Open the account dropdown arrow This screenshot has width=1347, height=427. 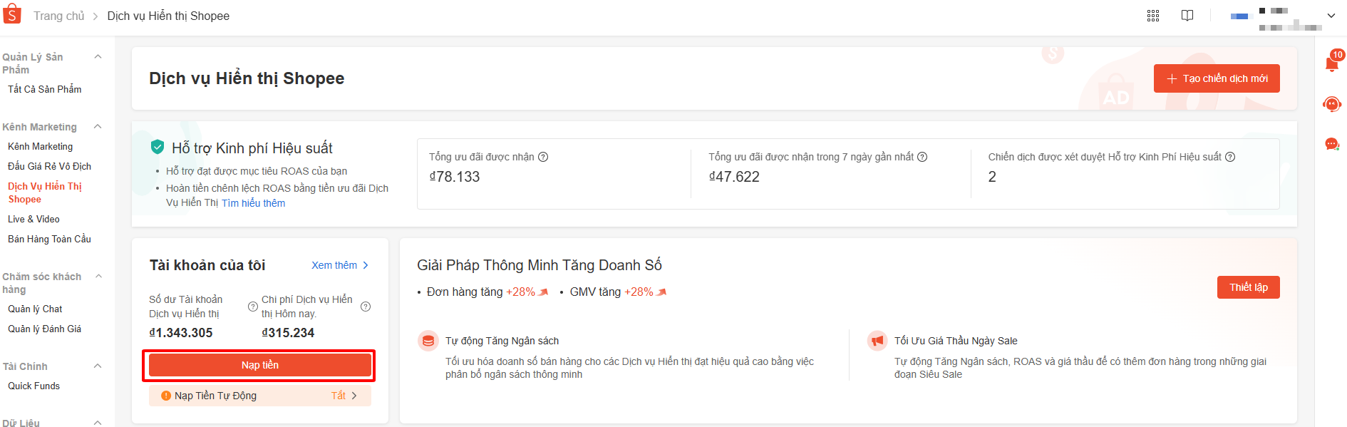(x=1331, y=16)
